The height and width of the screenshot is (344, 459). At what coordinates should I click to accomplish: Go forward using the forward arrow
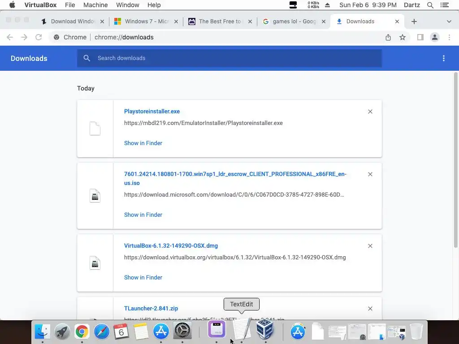click(x=24, y=37)
